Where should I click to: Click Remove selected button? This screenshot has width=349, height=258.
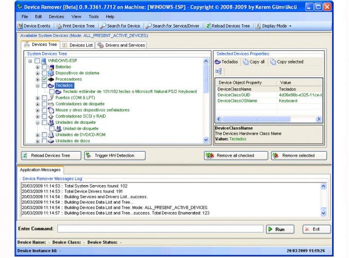tap(299, 156)
